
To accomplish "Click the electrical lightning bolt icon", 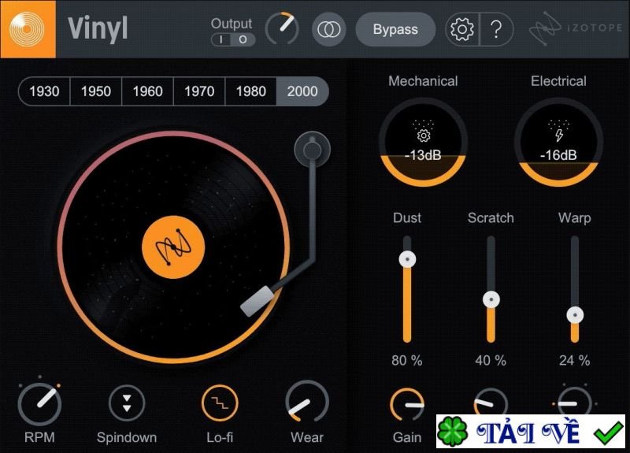I will point(559,136).
